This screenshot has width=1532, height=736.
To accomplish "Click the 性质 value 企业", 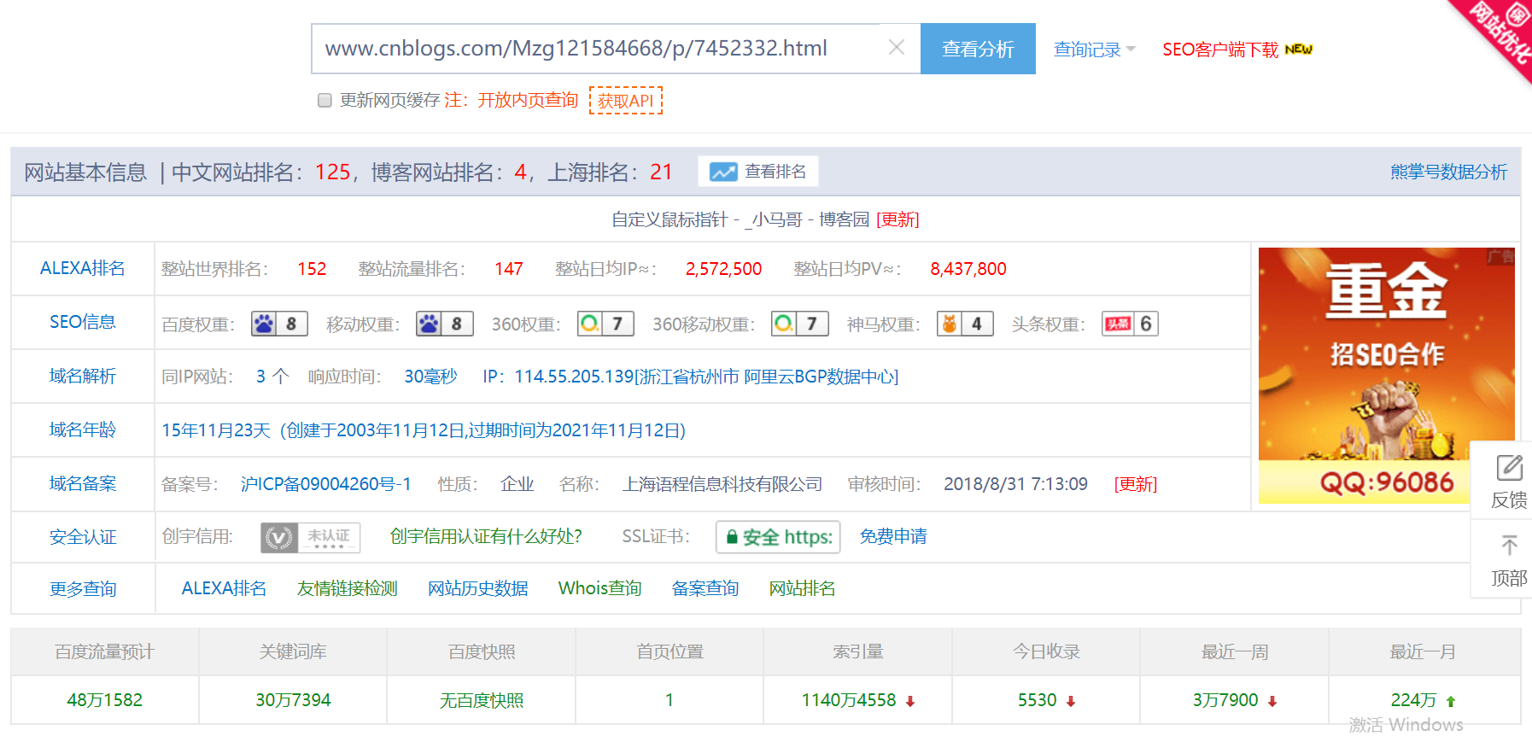I will 517,484.
